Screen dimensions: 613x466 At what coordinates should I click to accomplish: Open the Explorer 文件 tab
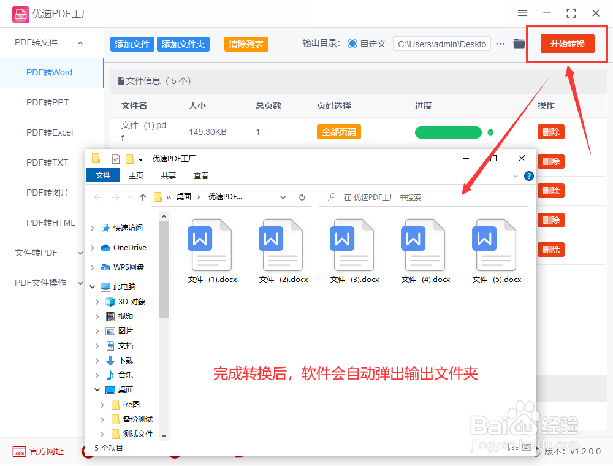(x=103, y=175)
